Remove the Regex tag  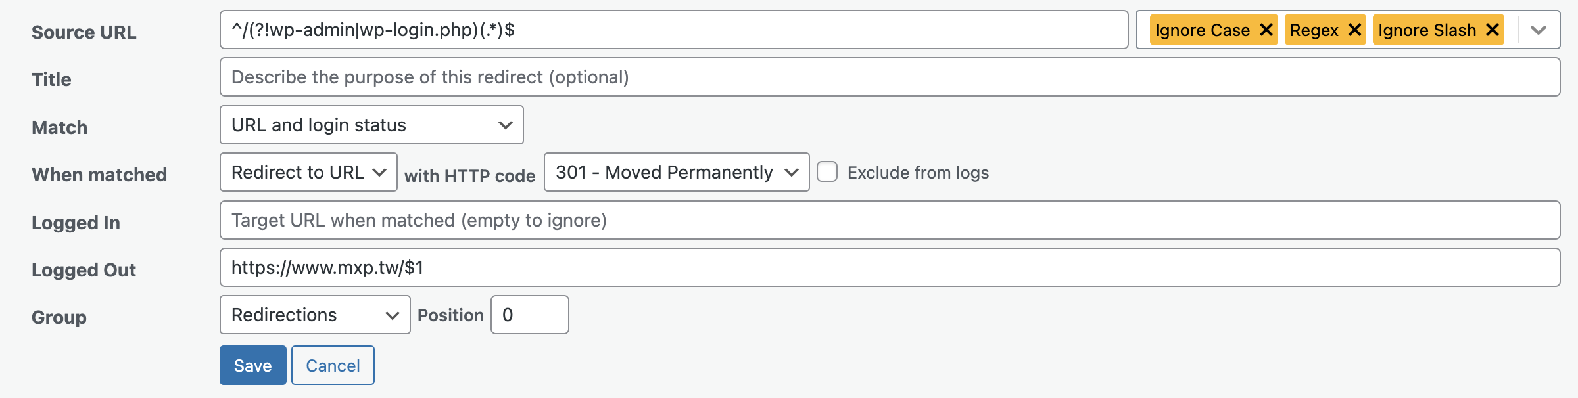pos(1354,30)
